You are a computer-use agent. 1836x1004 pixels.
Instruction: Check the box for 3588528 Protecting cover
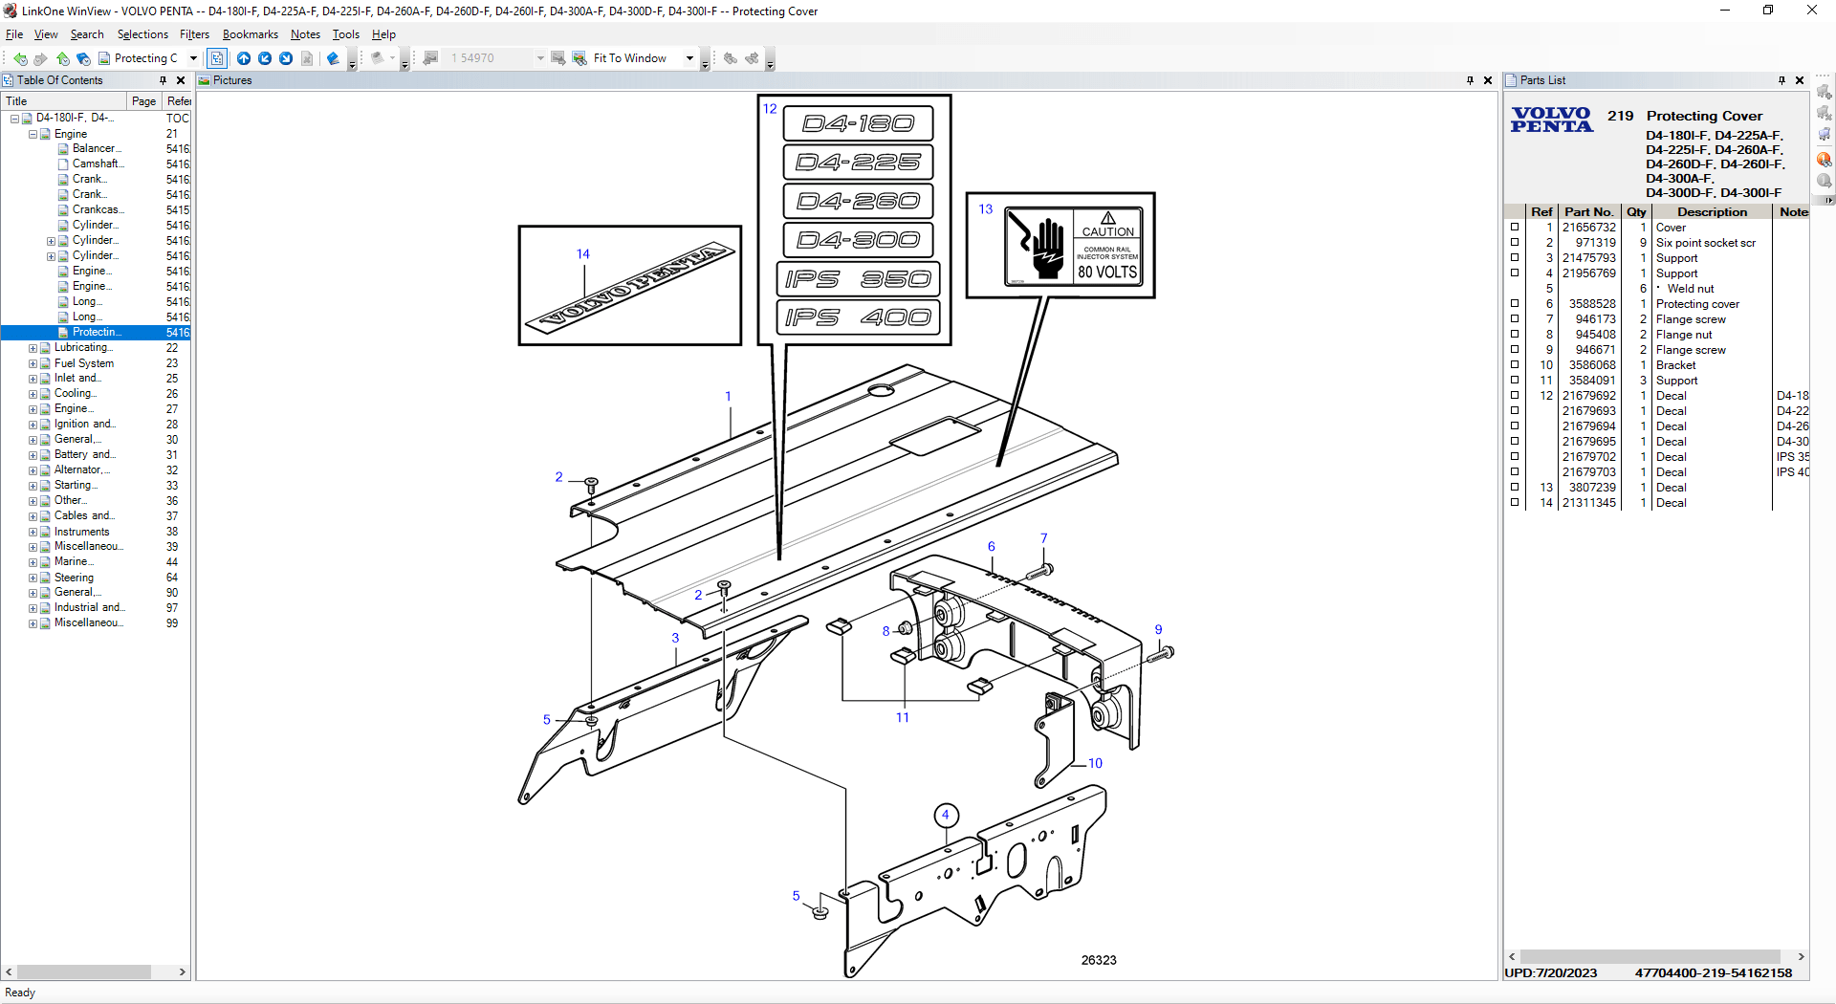pos(1515,304)
